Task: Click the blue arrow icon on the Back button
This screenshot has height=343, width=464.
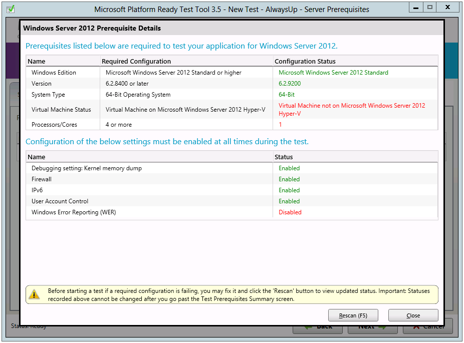Action: coord(310,326)
